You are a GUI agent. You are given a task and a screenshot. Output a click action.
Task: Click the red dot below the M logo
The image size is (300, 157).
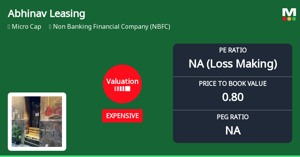[x=284, y=19]
